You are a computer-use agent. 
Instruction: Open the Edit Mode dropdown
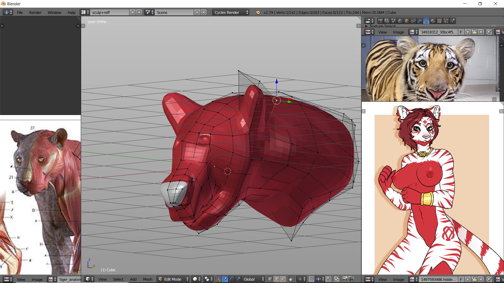click(173, 279)
